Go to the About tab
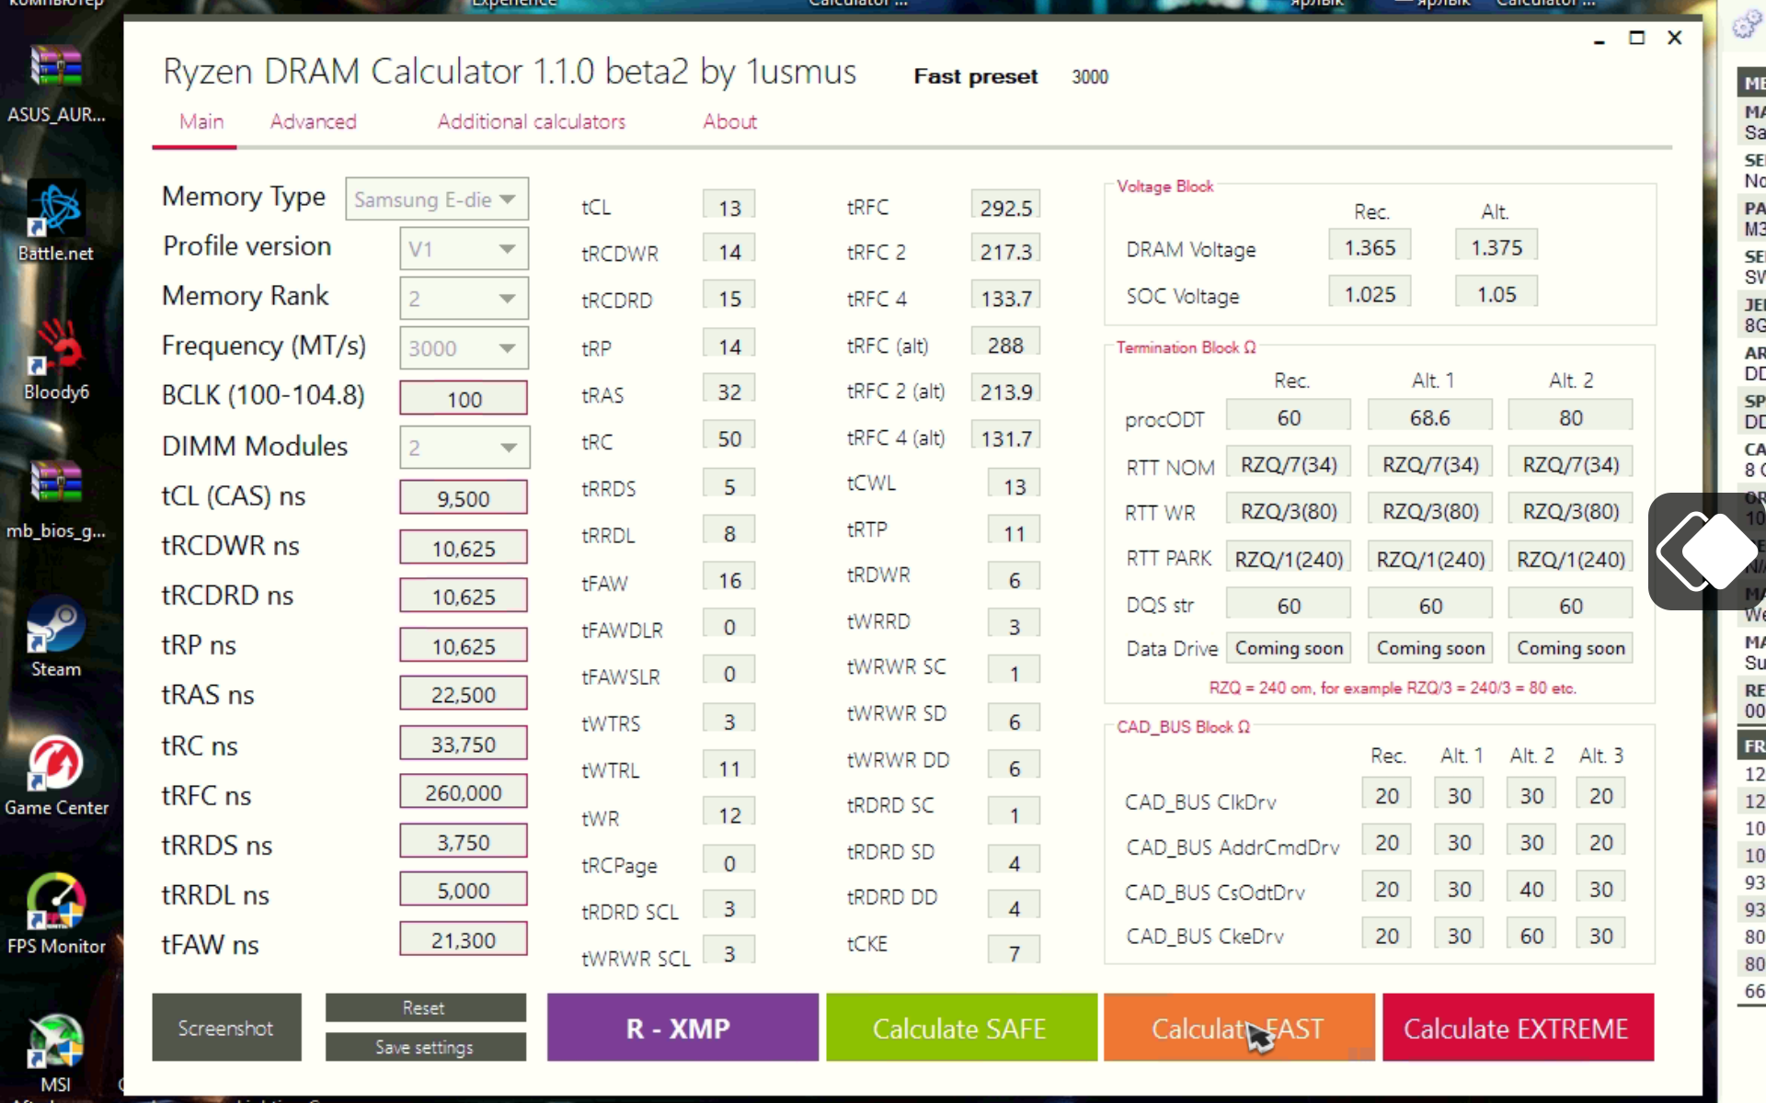The width and height of the screenshot is (1766, 1103). 729,121
